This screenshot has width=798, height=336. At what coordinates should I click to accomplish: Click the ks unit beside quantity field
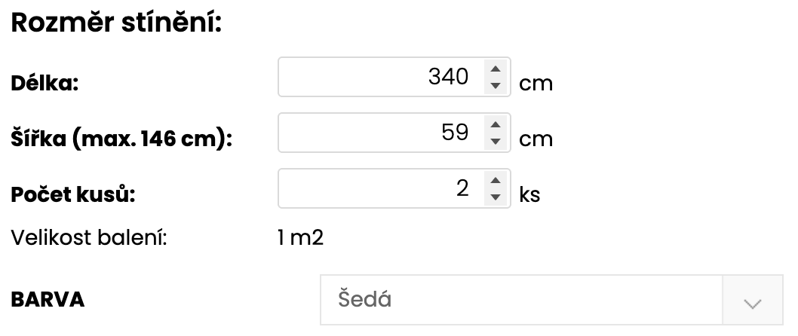[x=529, y=194]
